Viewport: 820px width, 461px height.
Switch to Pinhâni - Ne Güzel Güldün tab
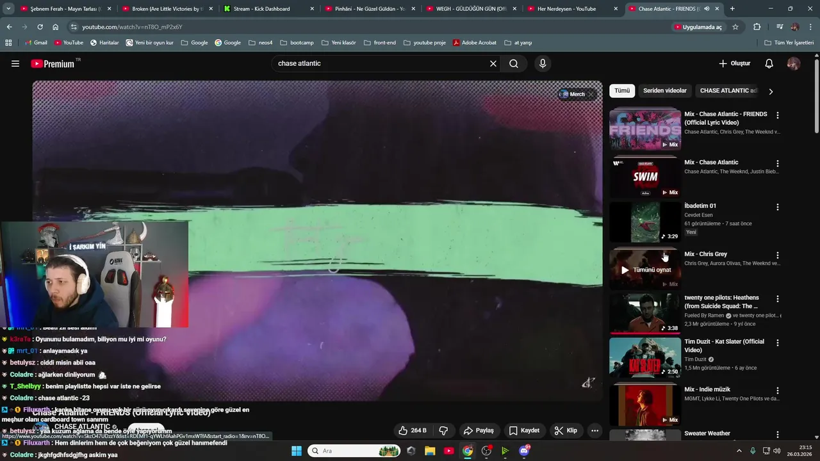tap(370, 9)
